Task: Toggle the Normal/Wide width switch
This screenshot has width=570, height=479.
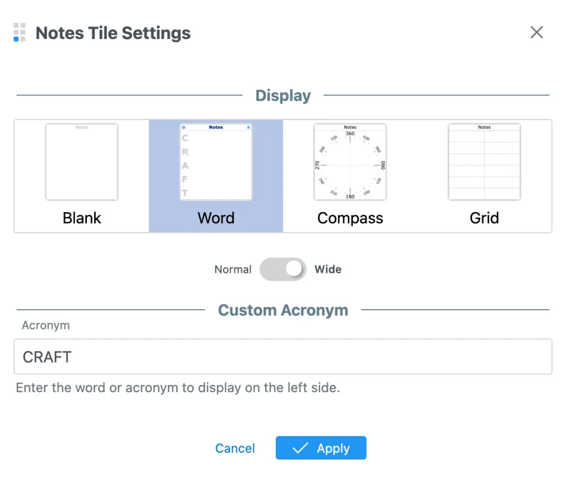Action: [x=283, y=270]
